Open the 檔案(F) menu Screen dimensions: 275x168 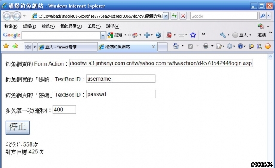(11, 27)
